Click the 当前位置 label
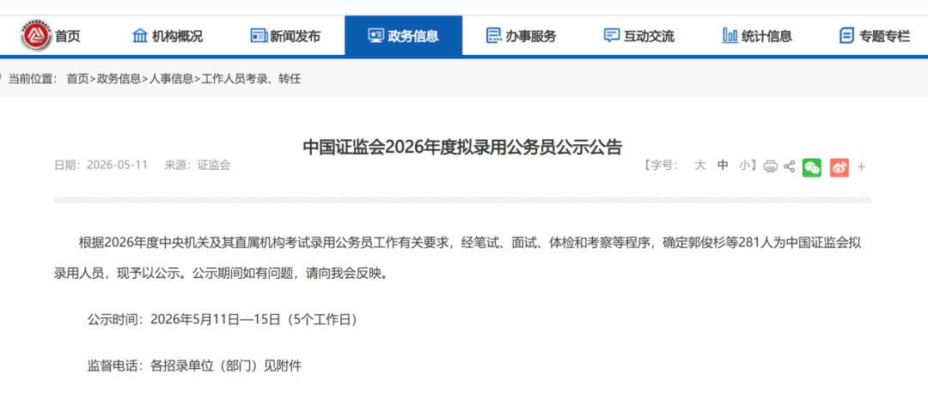Screen dimensions: 928x393 click(33, 79)
